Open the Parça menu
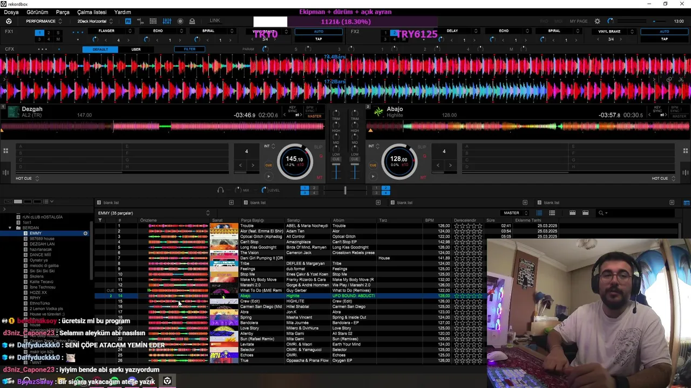Screen dimensions: 691x388 [63, 12]
